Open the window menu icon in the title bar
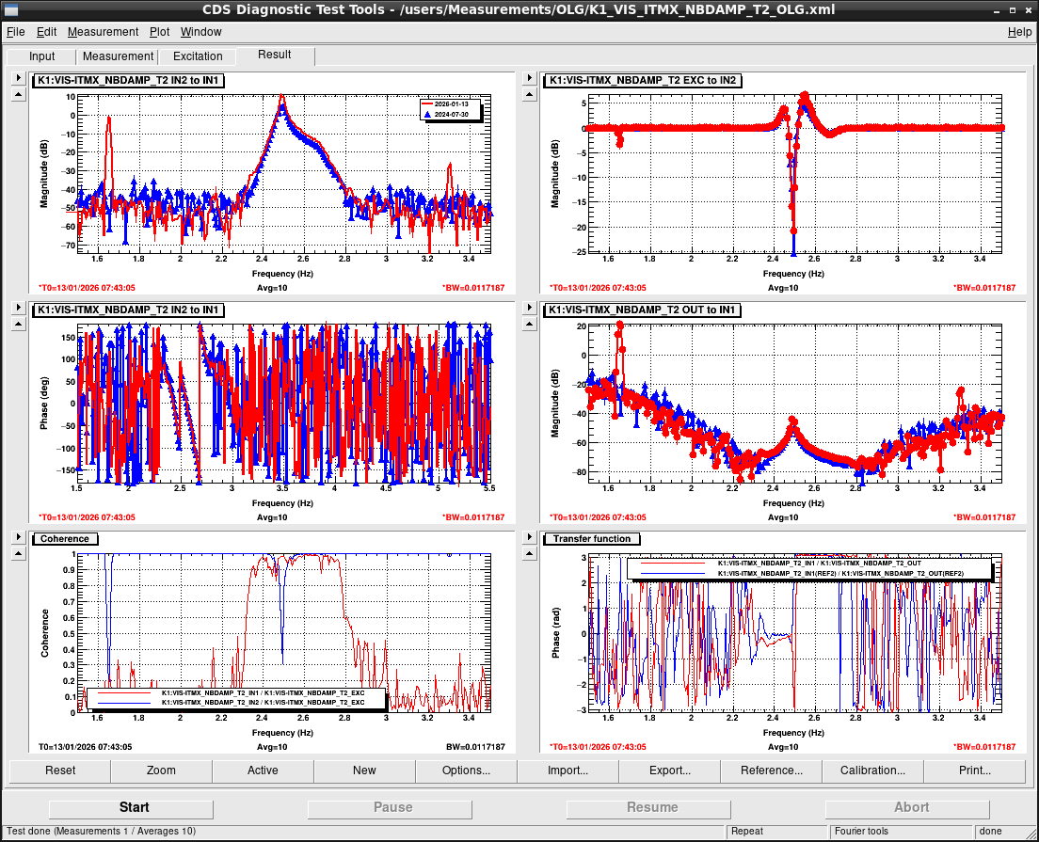Viewport: 1039px width, 842px height. [12, 10]
